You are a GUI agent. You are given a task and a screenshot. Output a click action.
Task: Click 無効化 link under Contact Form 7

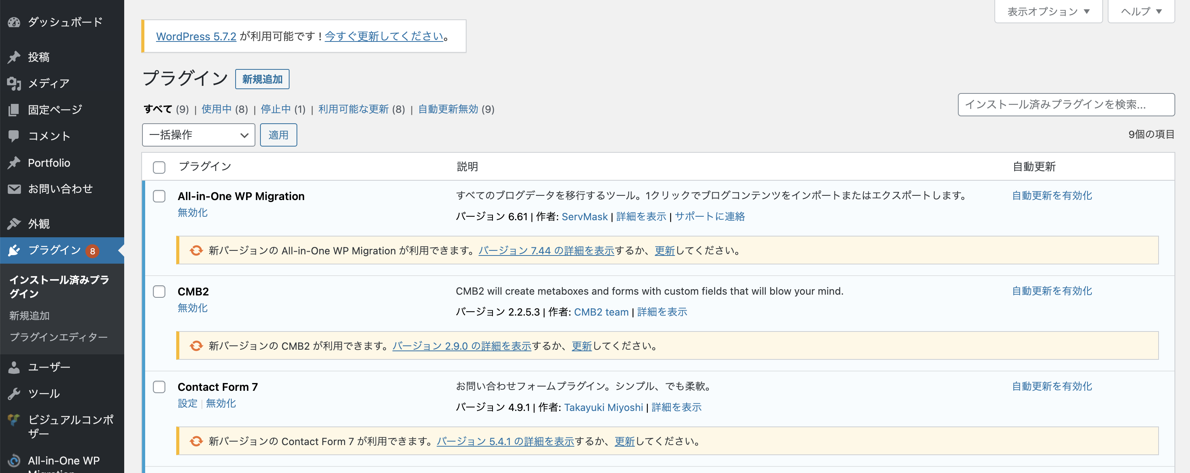(x=221, y=403)
